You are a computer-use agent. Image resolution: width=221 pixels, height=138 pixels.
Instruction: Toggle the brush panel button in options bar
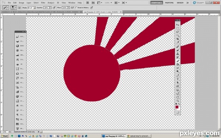click(x=20, y=8)
